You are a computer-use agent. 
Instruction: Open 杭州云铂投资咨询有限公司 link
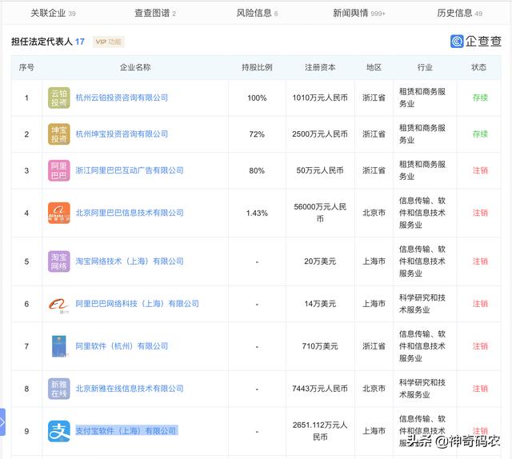point(122,98)
